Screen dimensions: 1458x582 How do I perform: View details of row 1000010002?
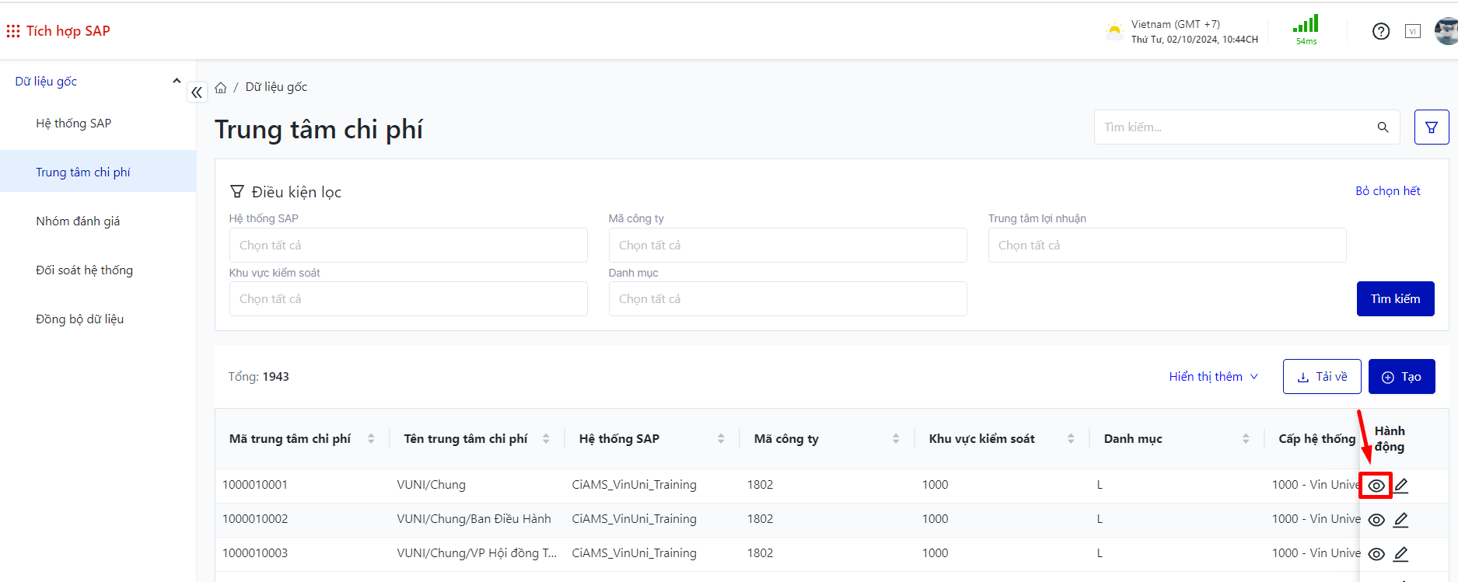pyautogui.click(x=1376, y=520)
